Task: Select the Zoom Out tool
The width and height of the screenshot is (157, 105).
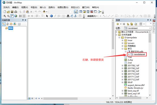Action: [x=9, y=16]
